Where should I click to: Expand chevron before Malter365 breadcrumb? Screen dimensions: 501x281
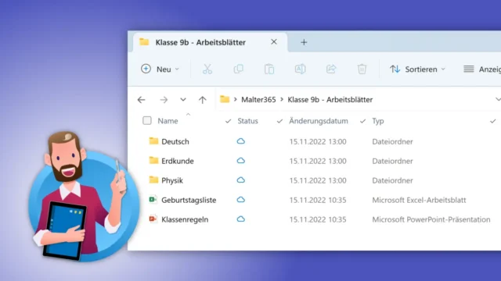(235, 99)
